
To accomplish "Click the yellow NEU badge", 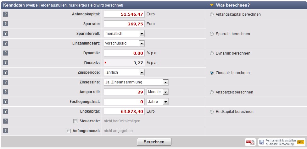I will coord(301,142).
